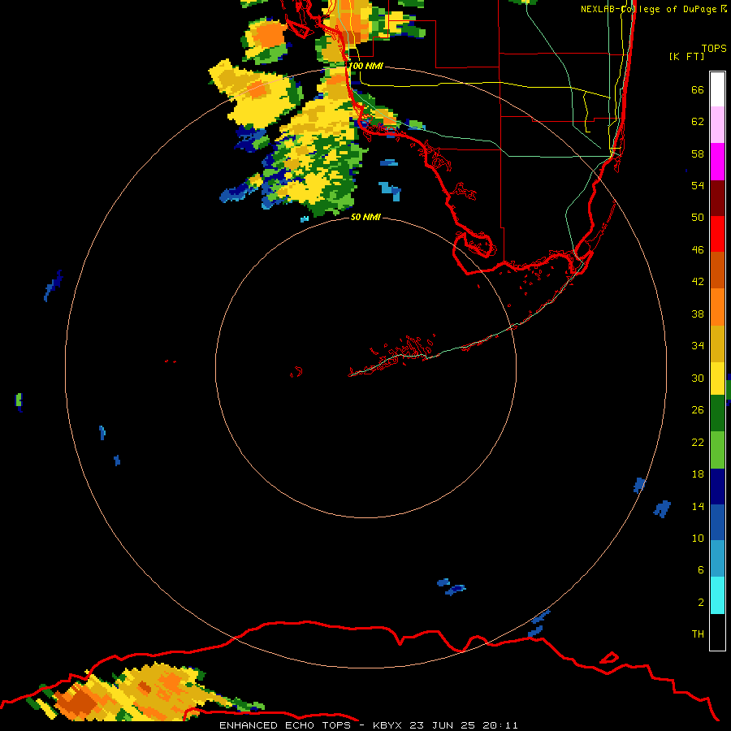Click the '20:11' time in the caption

pyautogui.click(x=500, y=725)
